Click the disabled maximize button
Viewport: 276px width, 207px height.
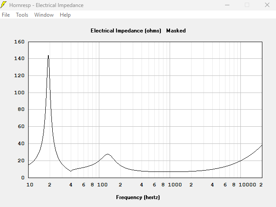[x=247, y=5]
